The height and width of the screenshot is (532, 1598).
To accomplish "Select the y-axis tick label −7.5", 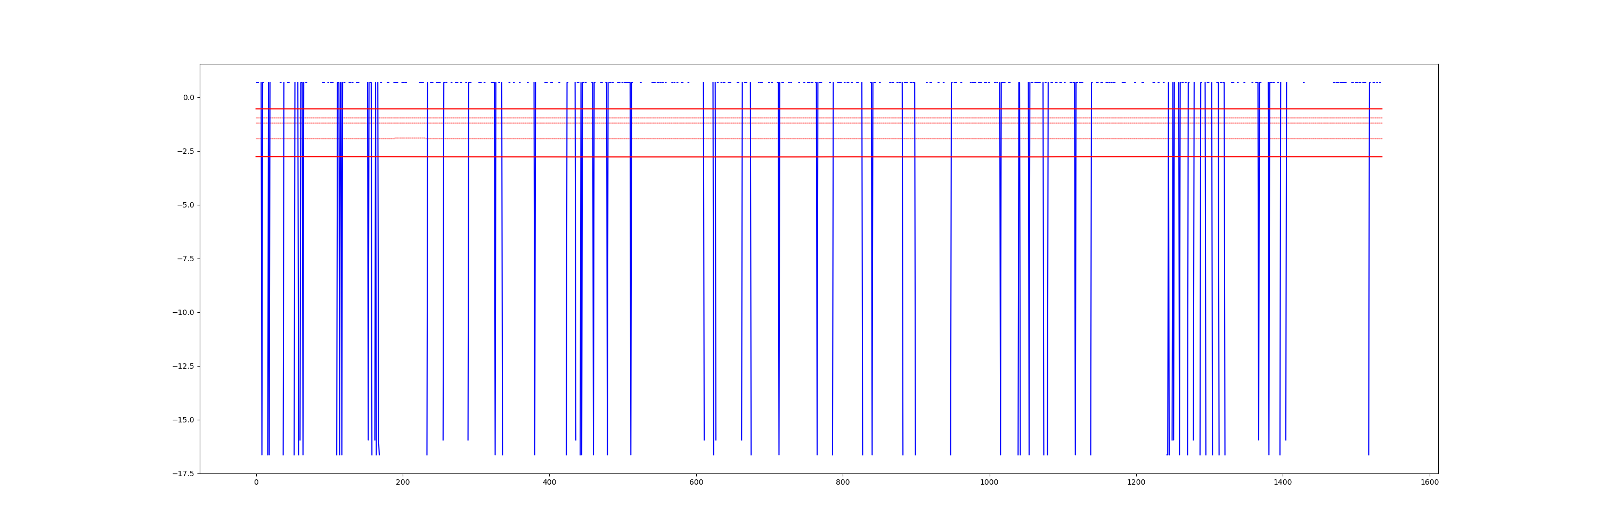I will (186, 259).
